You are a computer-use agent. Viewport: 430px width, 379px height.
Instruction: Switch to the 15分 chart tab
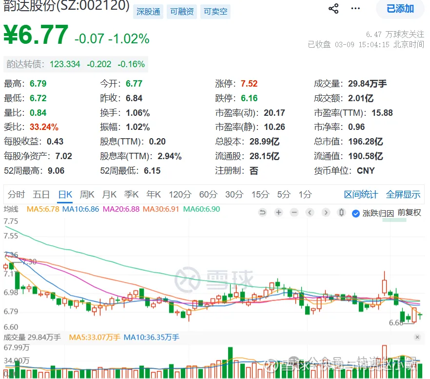(x=260, y=195)
